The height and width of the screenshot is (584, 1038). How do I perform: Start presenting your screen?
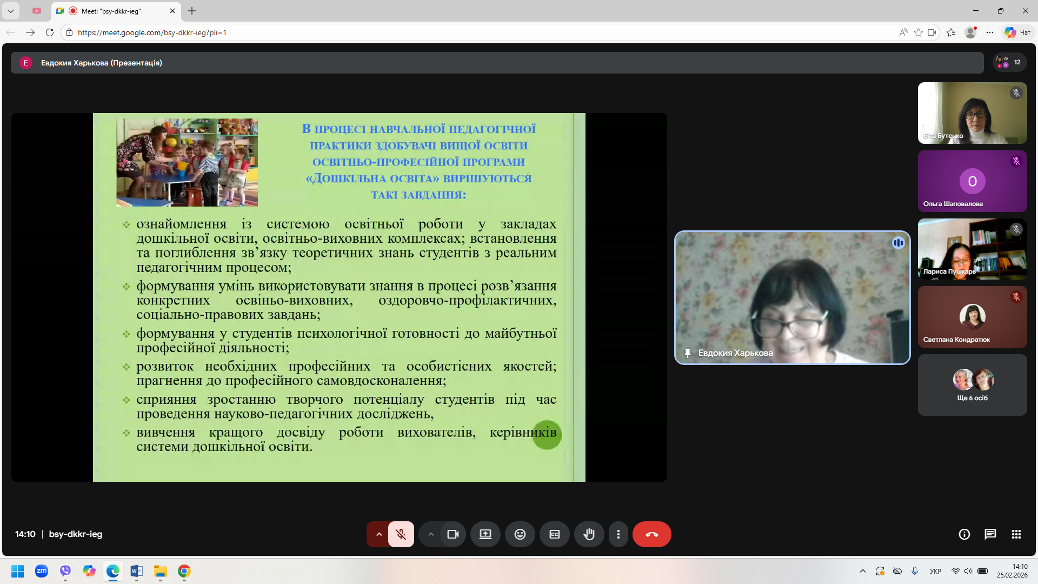pos(485,534)
